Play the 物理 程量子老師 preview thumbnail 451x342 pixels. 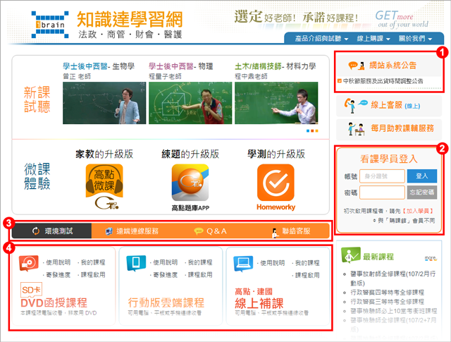[190, 103]
